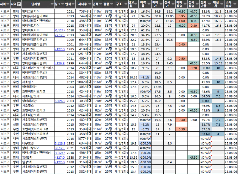Select the 178세대 household count cell
The width and height of the screenshot is (238, 174).
84,167
